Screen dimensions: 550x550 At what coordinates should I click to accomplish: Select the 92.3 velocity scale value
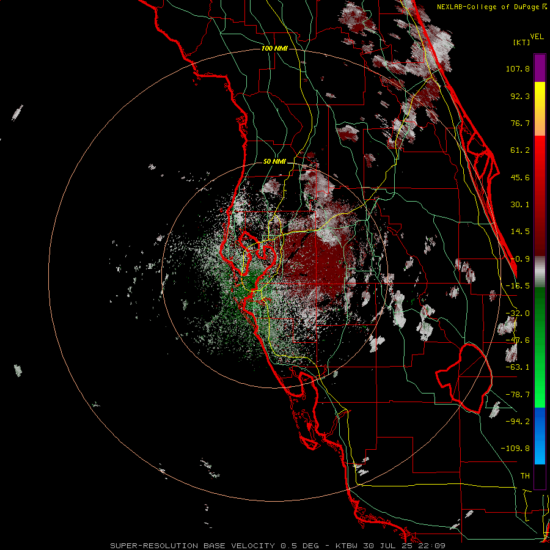pyautogui.click(x=520, y=96)
